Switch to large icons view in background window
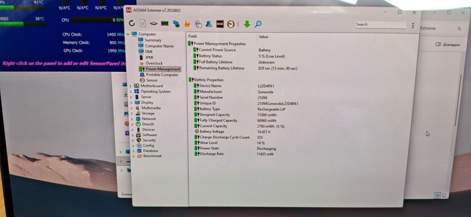 click(x=444, y=195)
